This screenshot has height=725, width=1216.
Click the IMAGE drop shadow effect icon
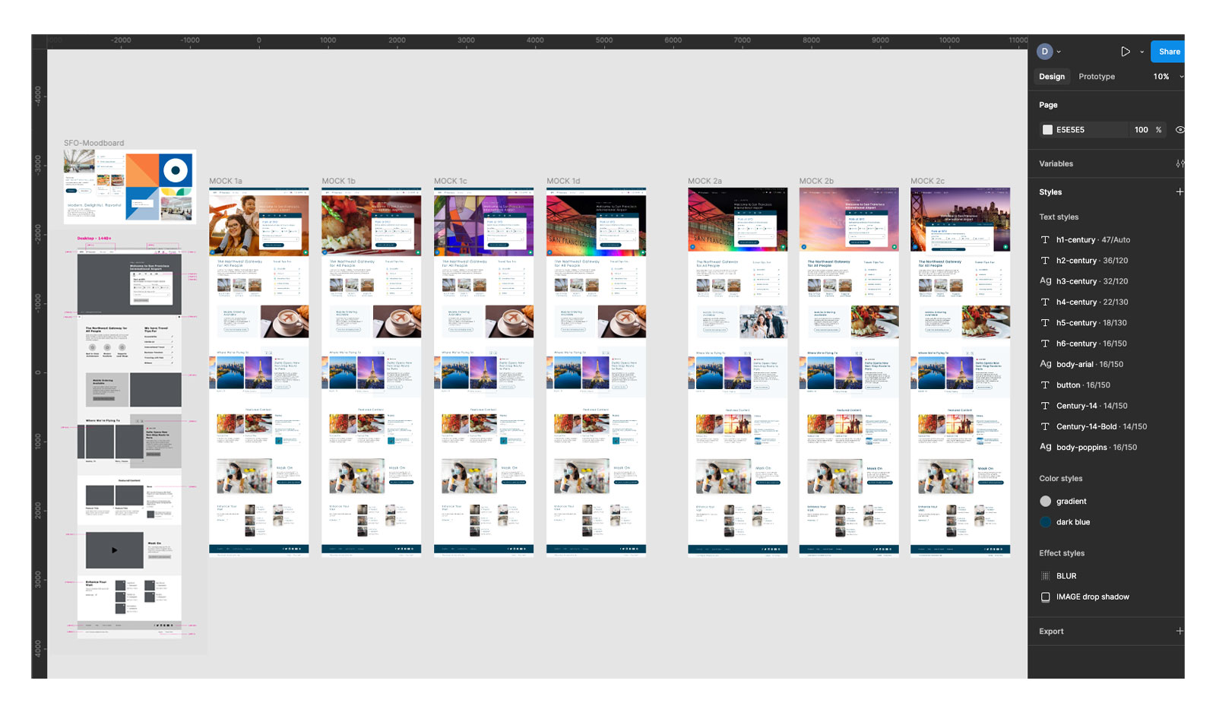click(x=1046, y=597)
